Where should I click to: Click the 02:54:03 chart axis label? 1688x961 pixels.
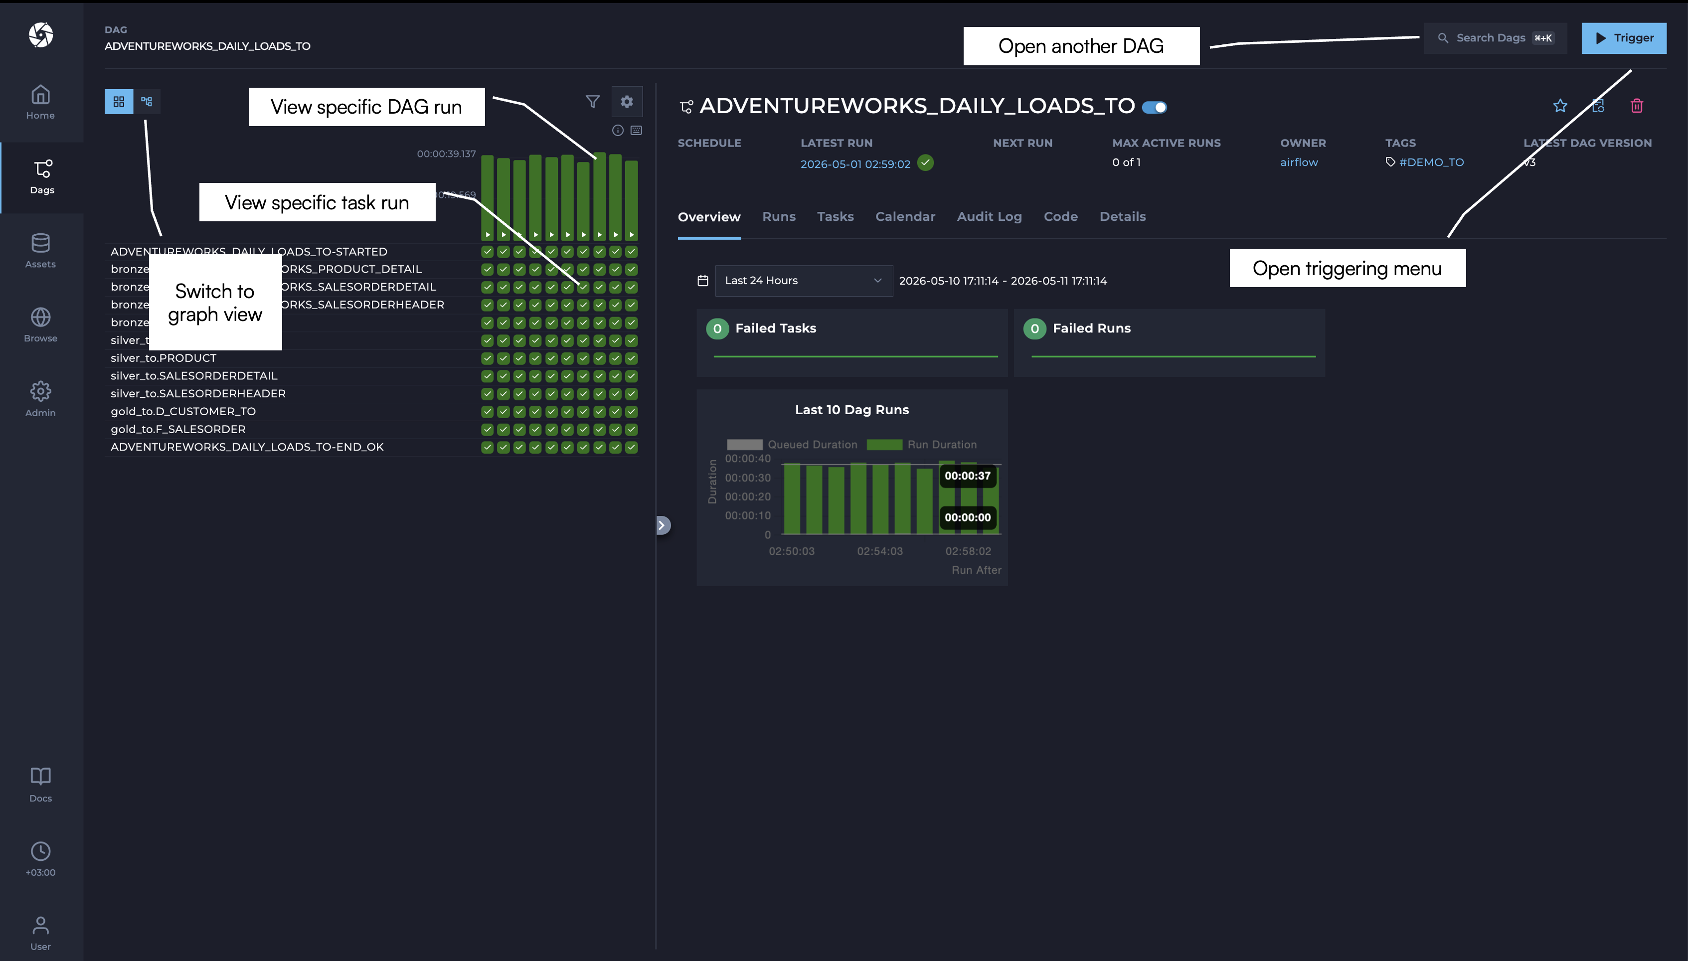pos(879,551)
